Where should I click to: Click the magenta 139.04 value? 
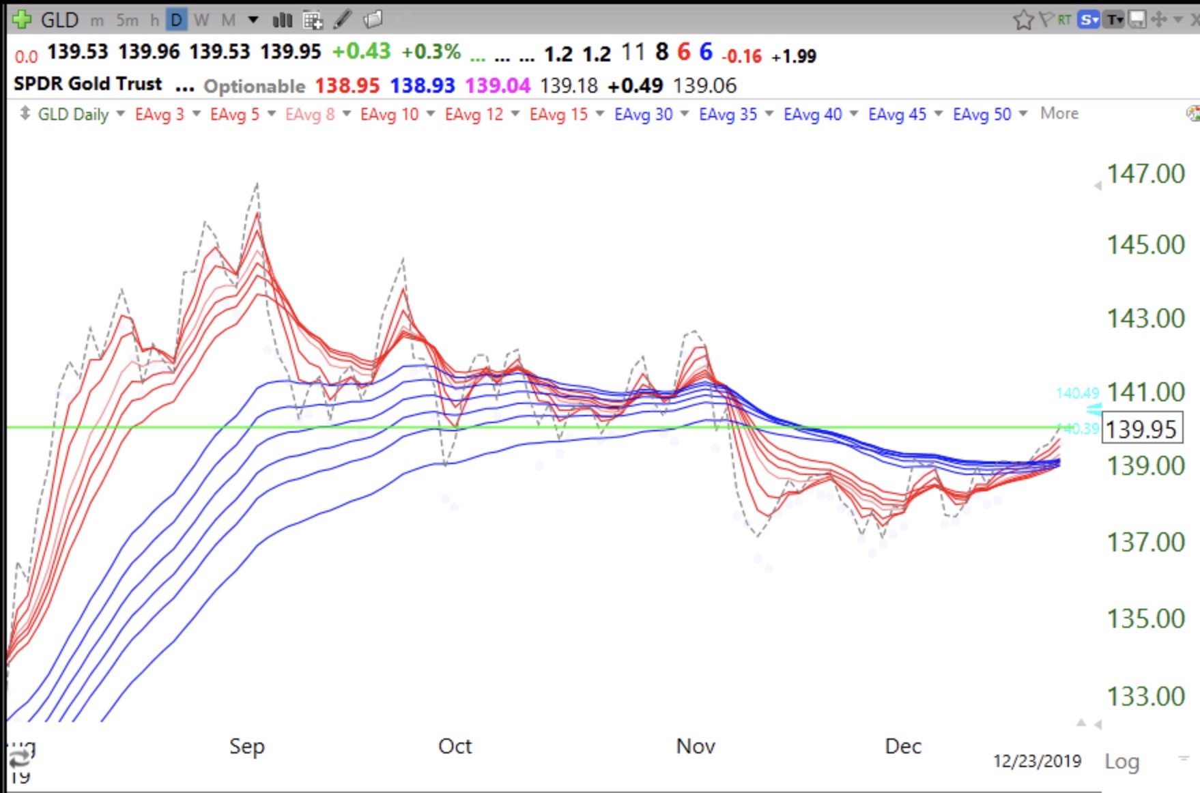tap(498, 86)
